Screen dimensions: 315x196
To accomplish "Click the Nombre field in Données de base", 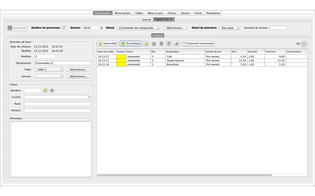I will (x=45, y=56).
